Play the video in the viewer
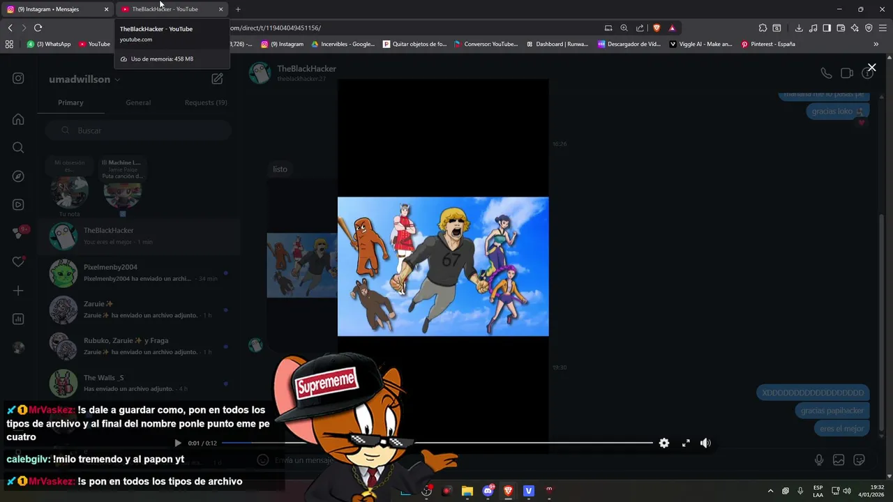 [x=178, y=443]
